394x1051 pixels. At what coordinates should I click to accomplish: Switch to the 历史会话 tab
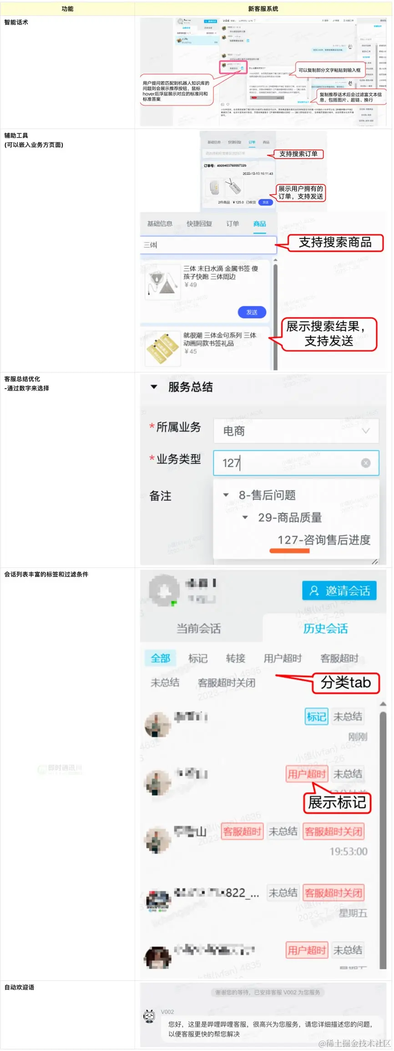(326, 628)
